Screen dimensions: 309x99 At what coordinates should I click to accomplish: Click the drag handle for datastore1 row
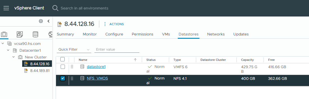pos(72,67)
